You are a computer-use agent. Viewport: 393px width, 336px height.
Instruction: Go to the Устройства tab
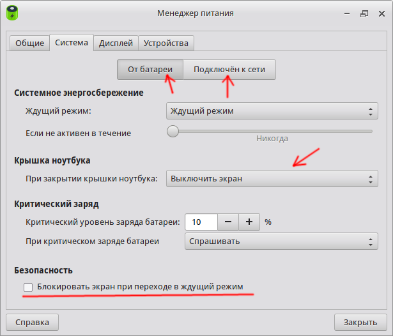pyautogui.click(x=166, y=43)
